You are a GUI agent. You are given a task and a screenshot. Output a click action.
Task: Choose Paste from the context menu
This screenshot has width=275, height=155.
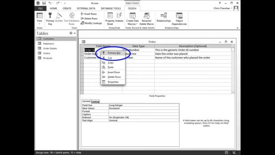point(113,67)
